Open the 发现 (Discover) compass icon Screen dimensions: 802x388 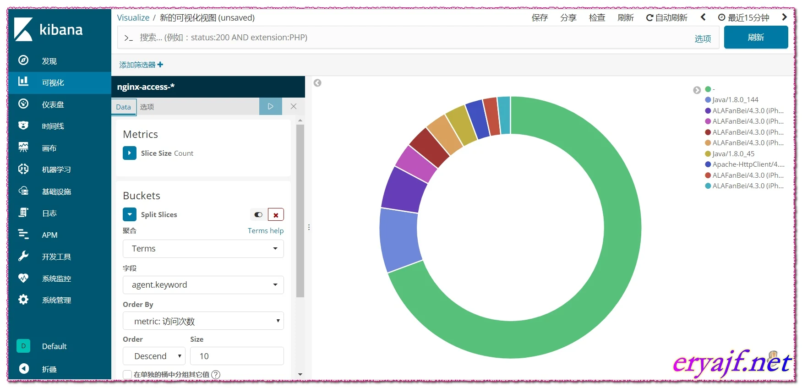[23, 60]
